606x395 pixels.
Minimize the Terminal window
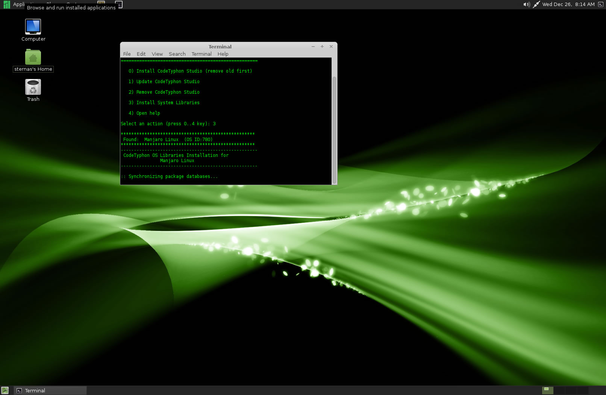click(313, 47)
